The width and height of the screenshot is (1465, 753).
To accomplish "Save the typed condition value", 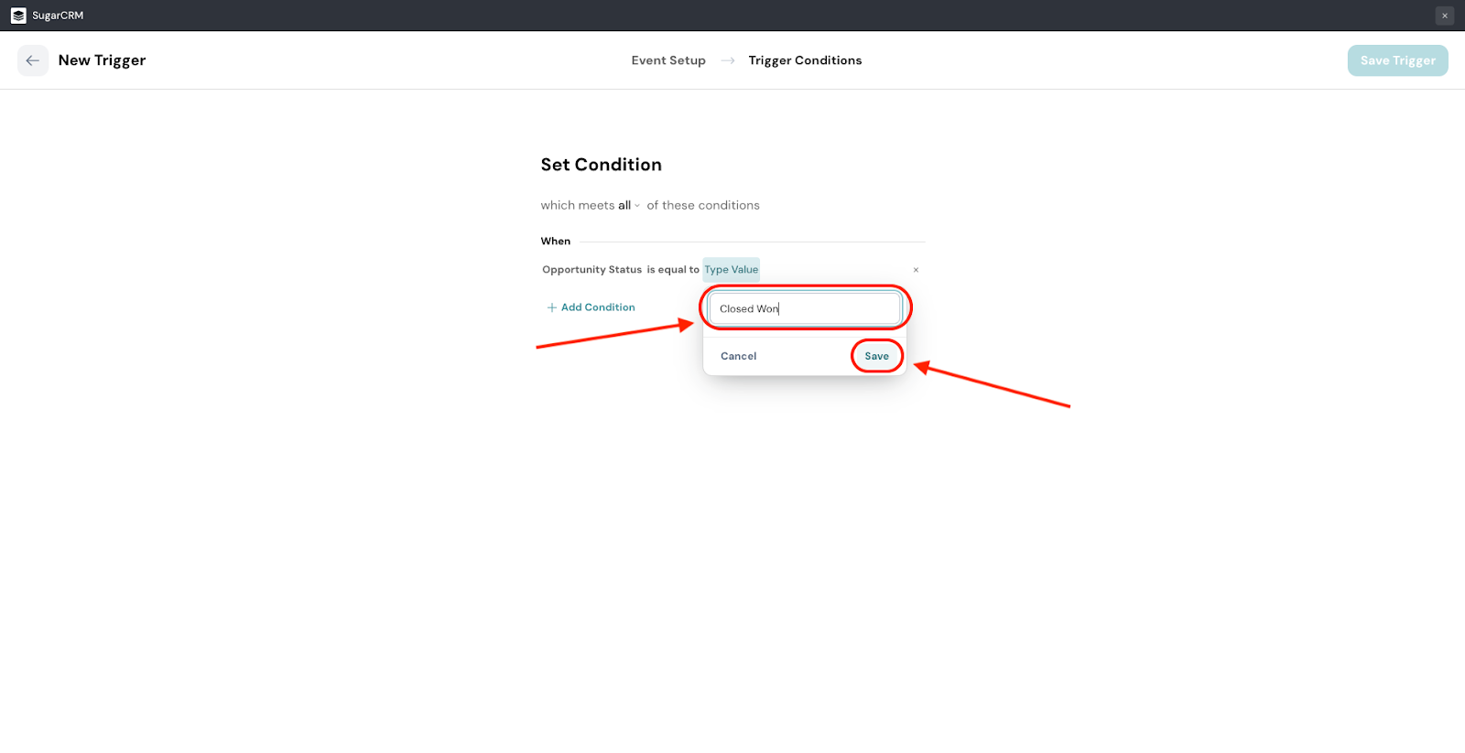I will pos(876,357).
